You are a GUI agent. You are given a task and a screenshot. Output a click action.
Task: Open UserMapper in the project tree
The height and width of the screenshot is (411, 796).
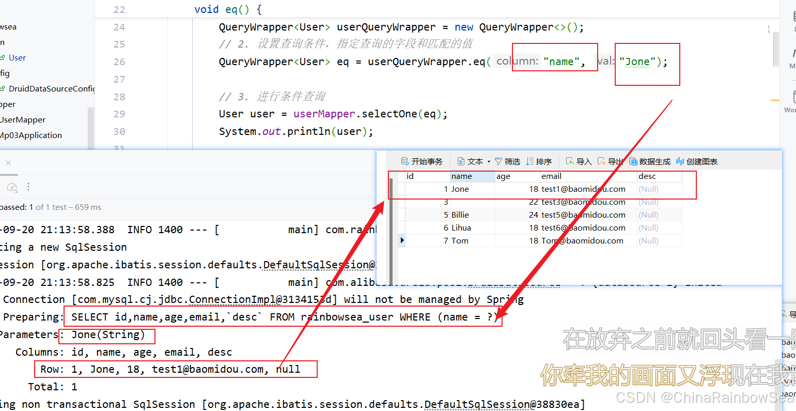[x=23, y=120]
